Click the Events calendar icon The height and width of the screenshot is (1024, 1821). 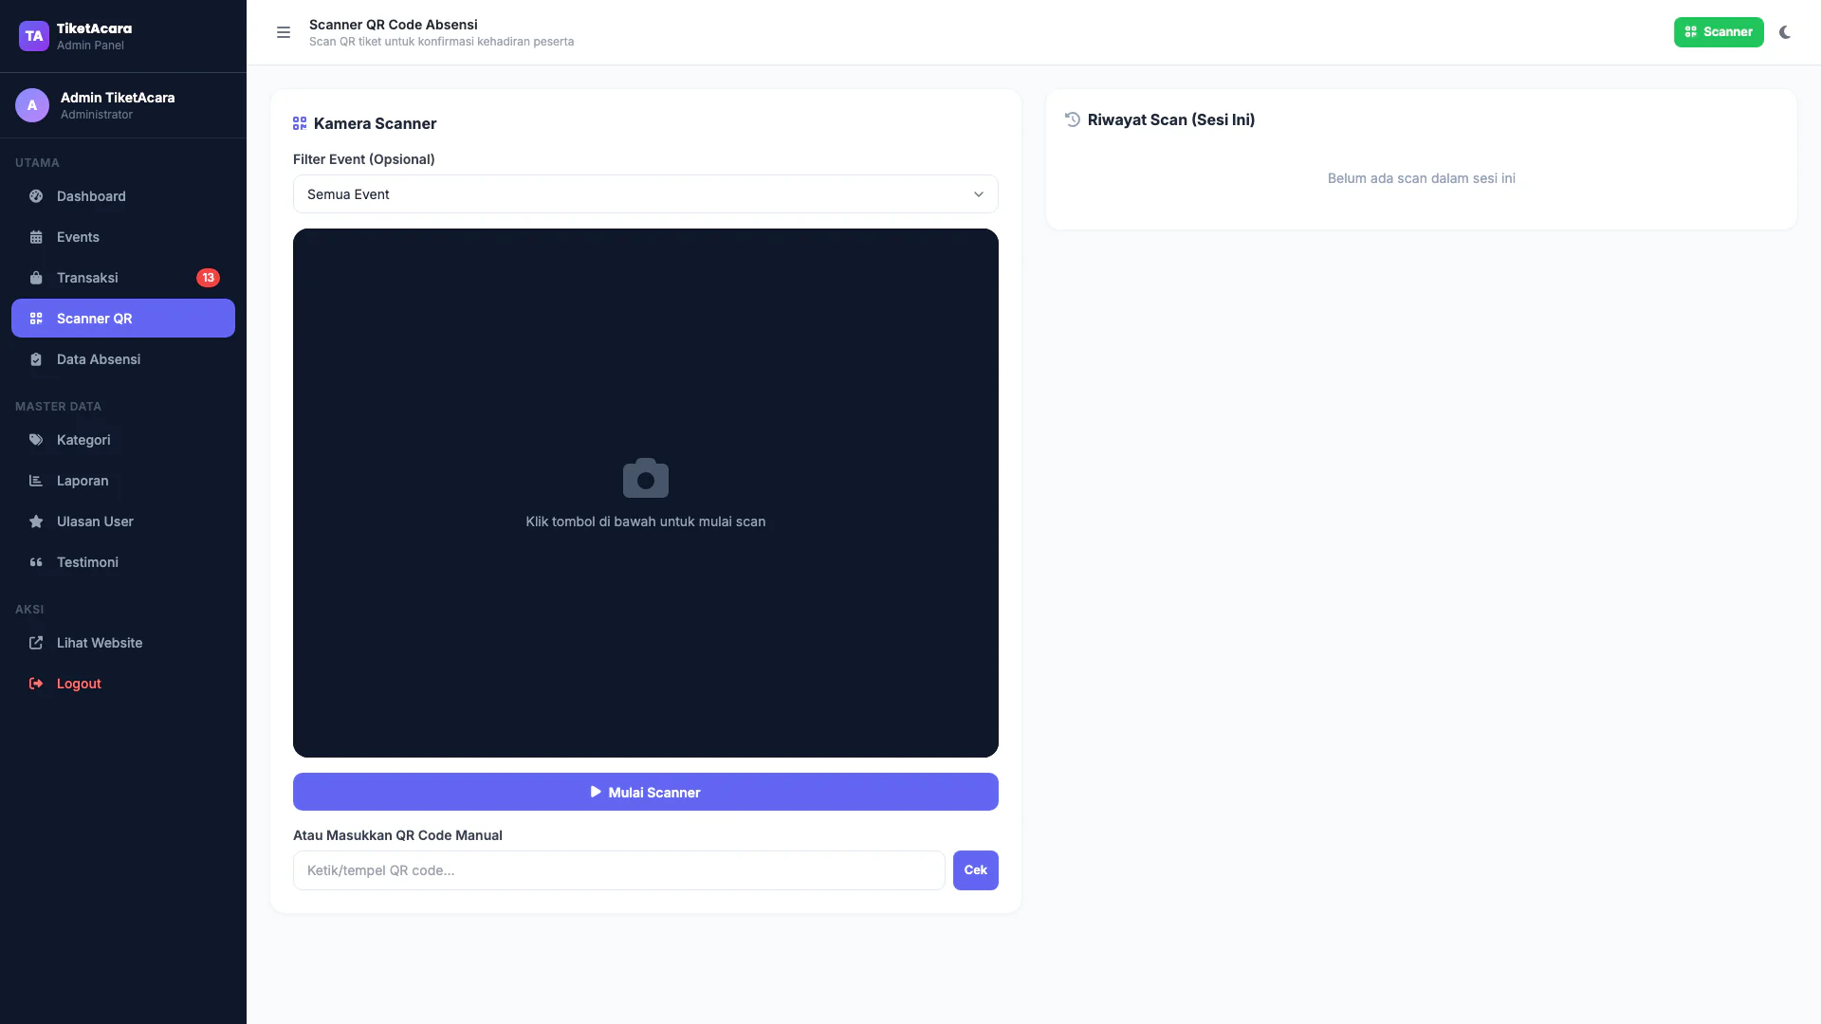(36, 237)
